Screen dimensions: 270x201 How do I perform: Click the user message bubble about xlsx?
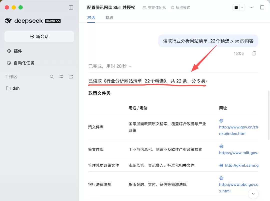tap(208, 41)
